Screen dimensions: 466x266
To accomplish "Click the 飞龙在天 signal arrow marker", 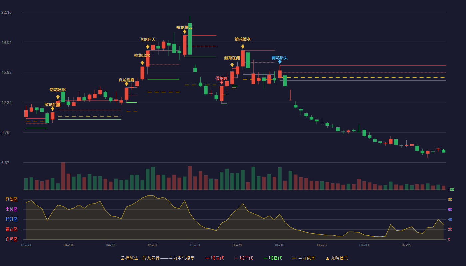I will tap(147, 47).
